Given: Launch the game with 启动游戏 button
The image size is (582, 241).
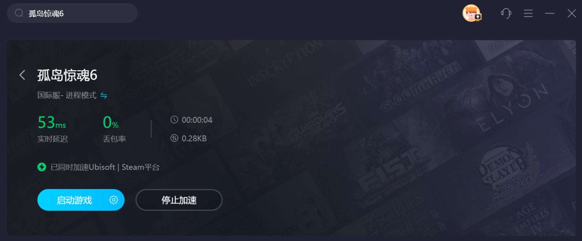Looking at the screenshot, I should (x=74, y=200).
